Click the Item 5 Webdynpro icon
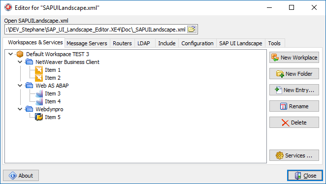Viewport: 326px width, 184px height. pyautogui.click(x=39, y=117)
